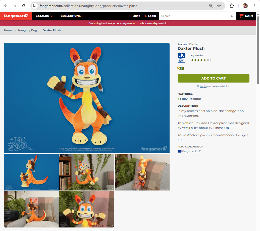Select thumbnail of Daxter beside the boombox
The width and height of the screenshot is (260, 231).
click(x=31, y=209)
